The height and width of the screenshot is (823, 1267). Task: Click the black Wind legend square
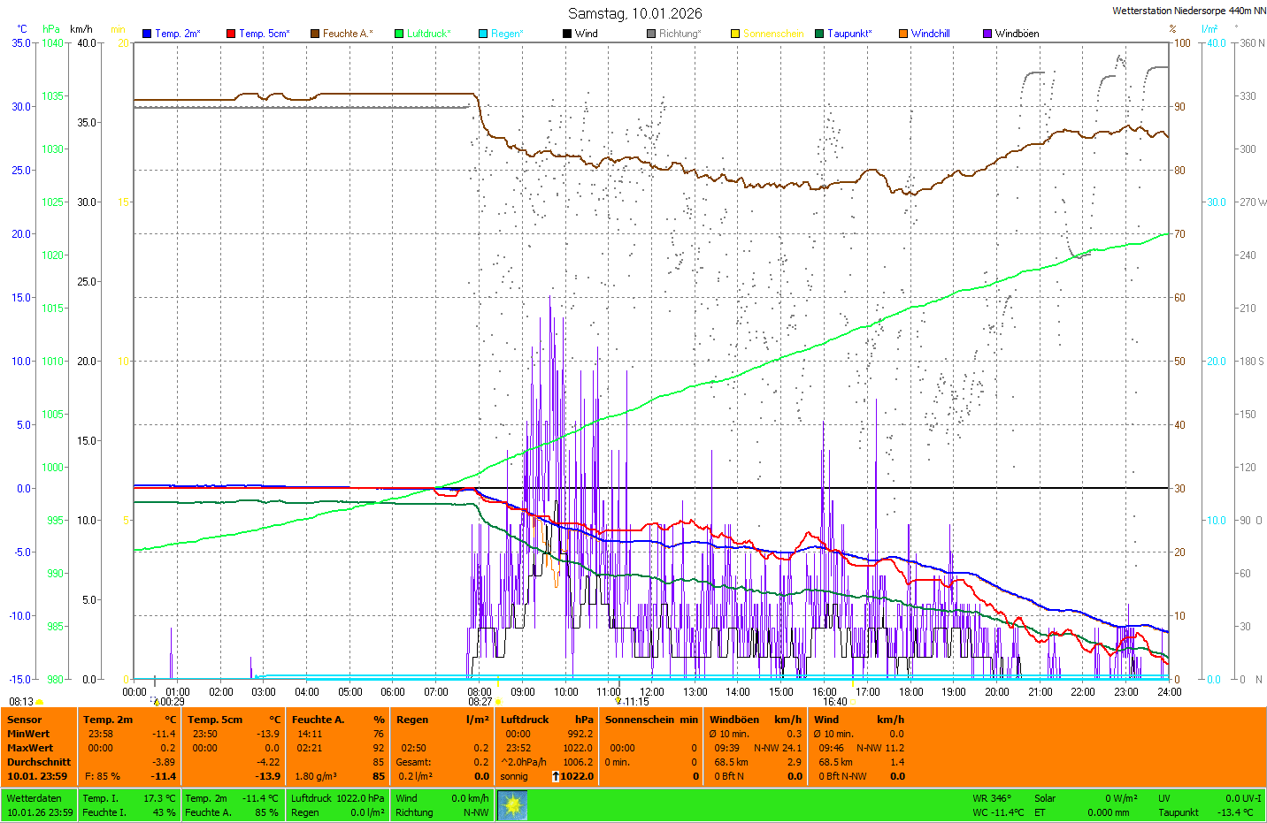[567, 34]
